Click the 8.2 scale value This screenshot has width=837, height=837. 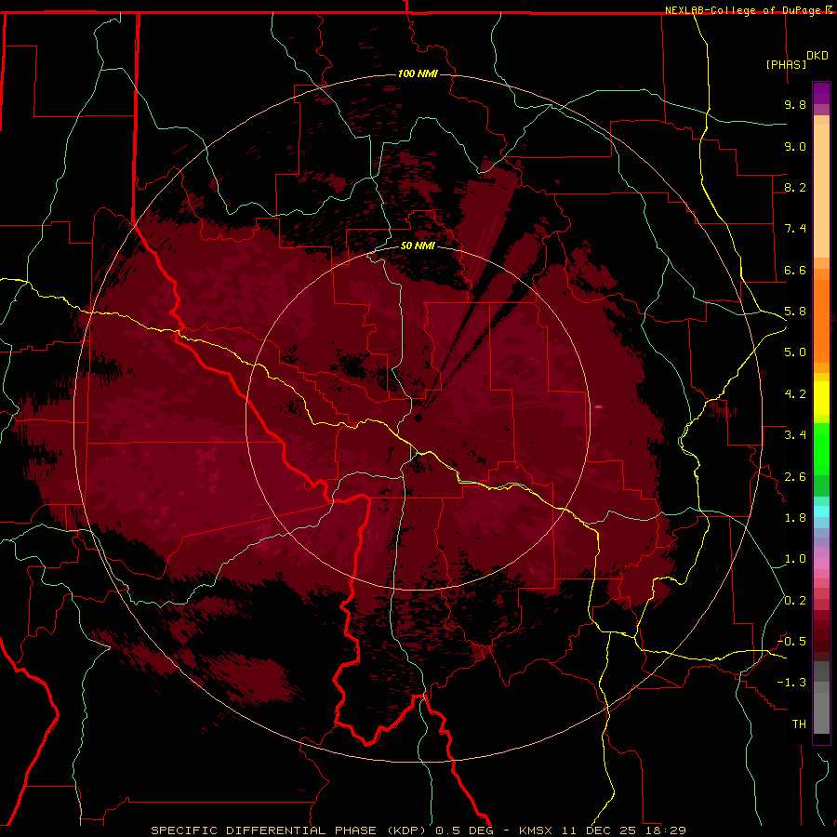(795, 187)
